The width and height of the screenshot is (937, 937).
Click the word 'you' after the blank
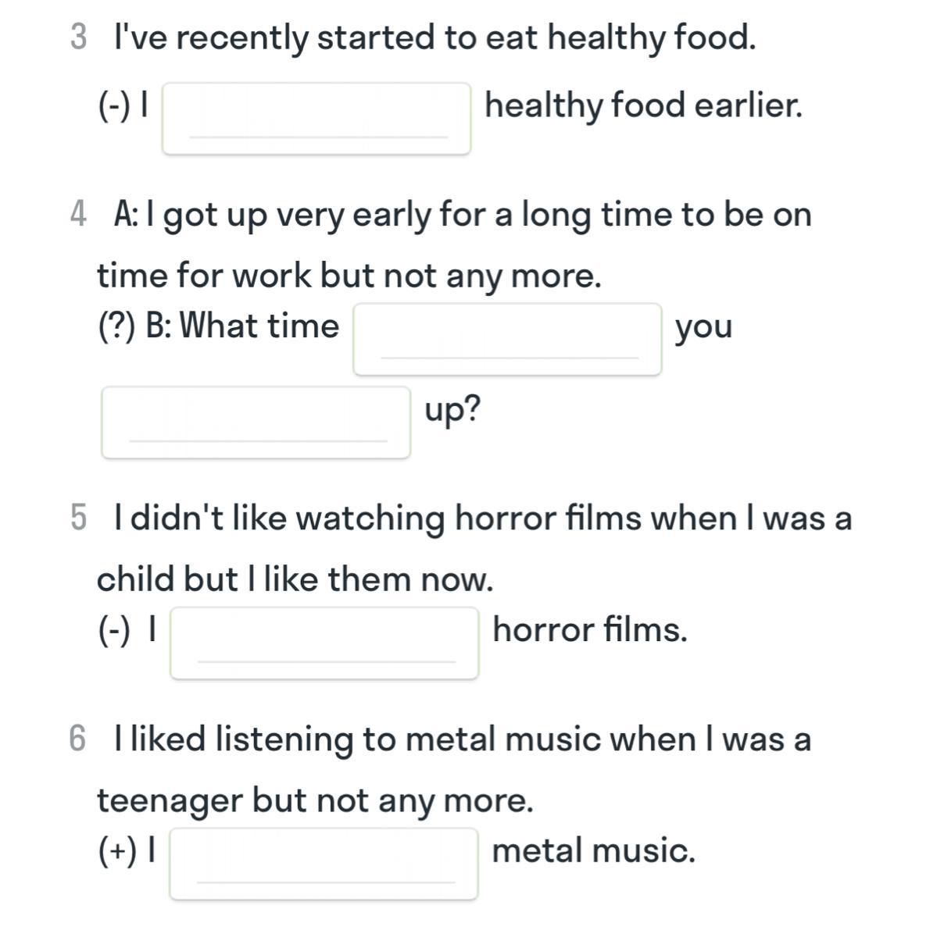pyautogui.click(x=704, y=328)
